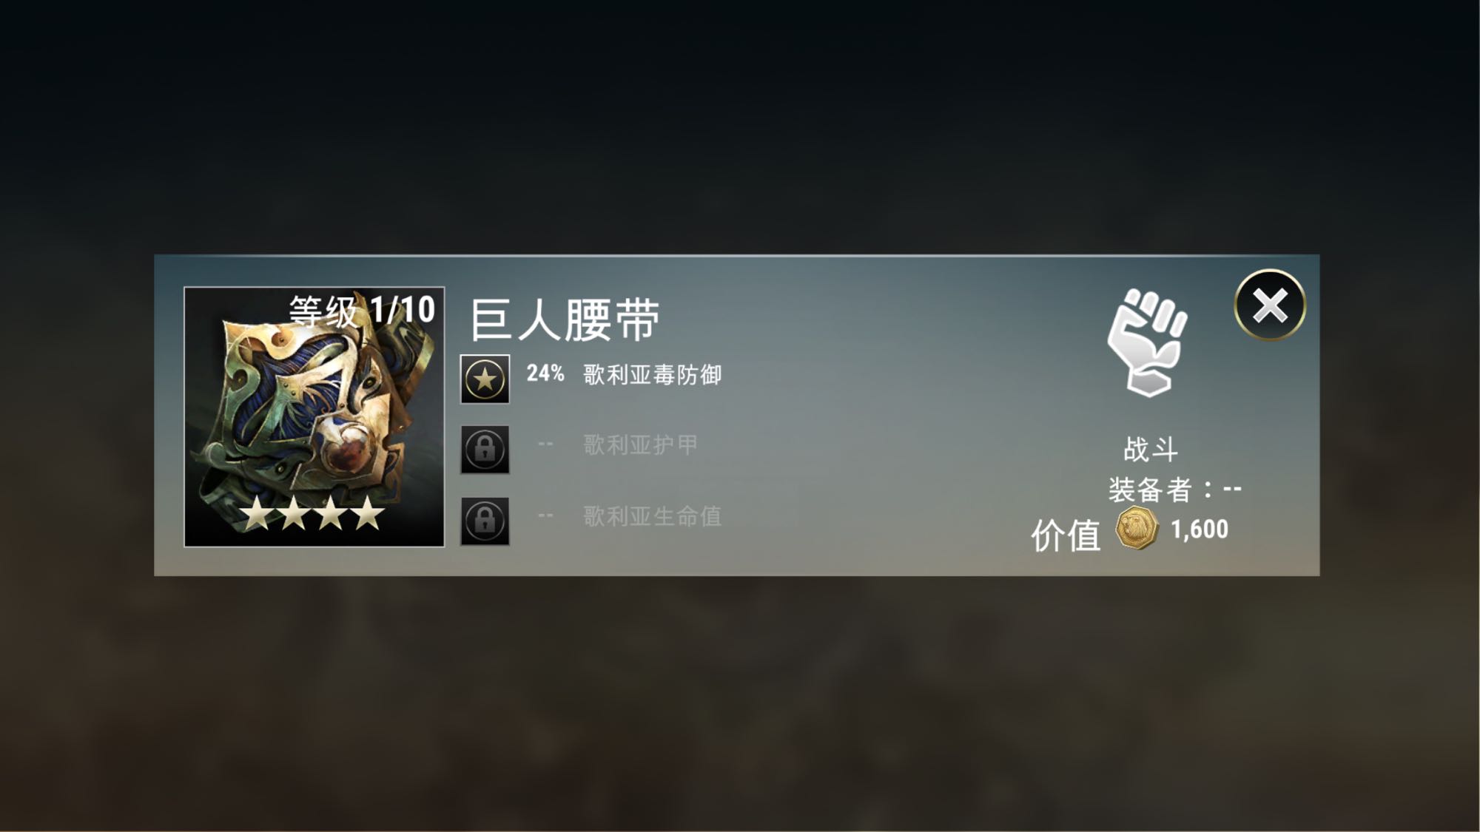The width and height of the screenshot is (1480, 832).
Task: Tap the dashes next to 歌利亚生命值
Action: [545, 515]
